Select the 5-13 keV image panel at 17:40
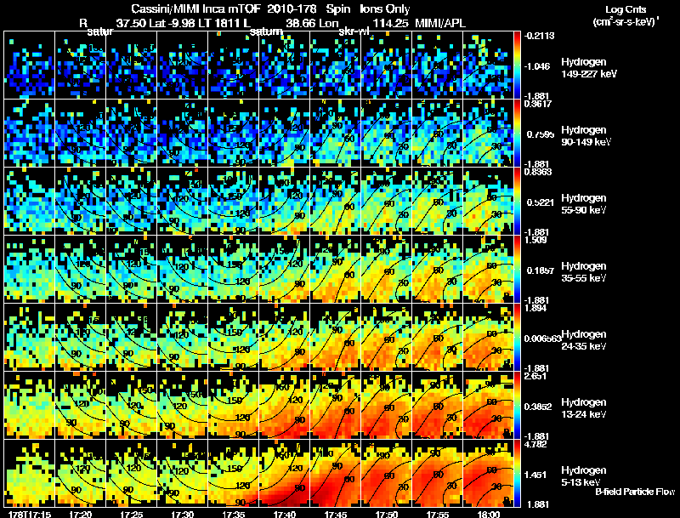The image size is (680, 518). (285, 473)
